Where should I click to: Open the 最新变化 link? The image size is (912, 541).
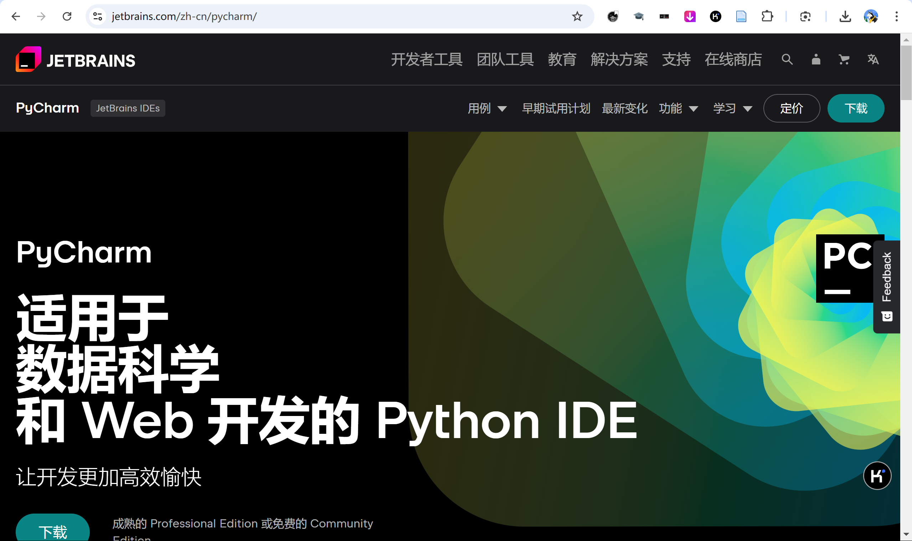[x=624, y=108]
